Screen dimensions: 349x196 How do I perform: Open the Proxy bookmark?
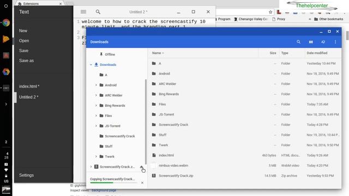(x=279, y=19)
